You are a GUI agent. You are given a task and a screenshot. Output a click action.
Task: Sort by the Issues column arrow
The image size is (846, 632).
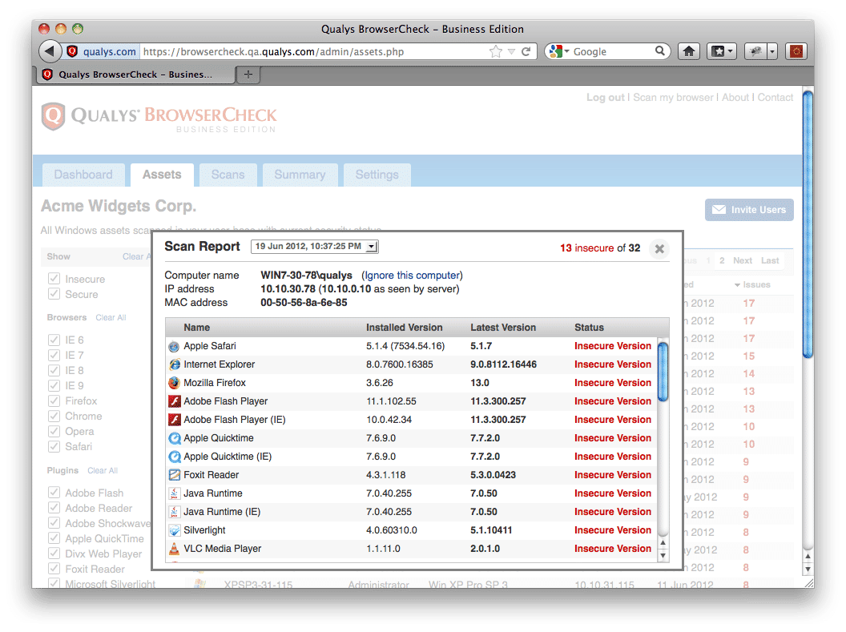point(737,284)
